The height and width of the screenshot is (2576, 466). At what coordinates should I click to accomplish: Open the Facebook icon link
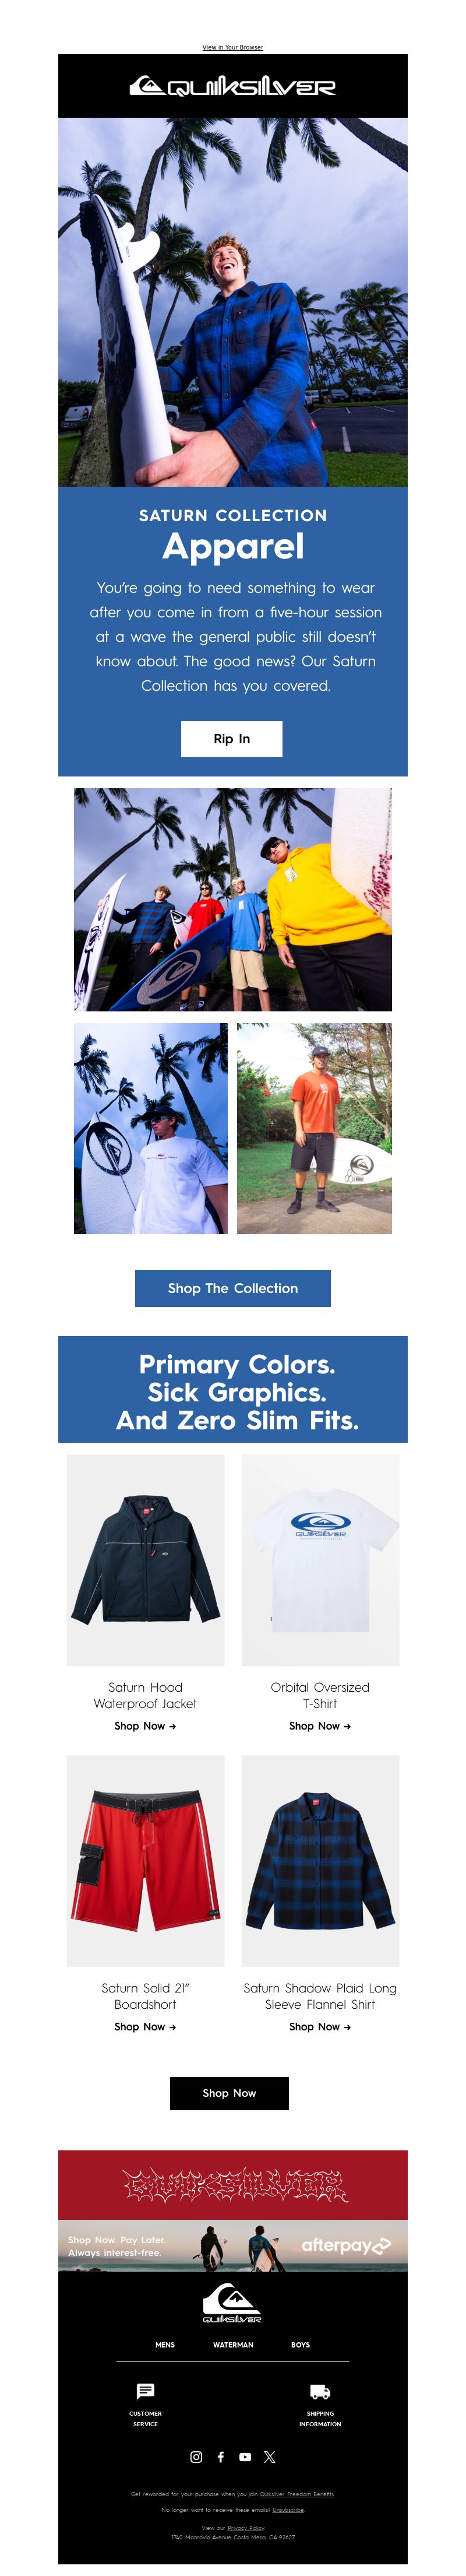220,2456
